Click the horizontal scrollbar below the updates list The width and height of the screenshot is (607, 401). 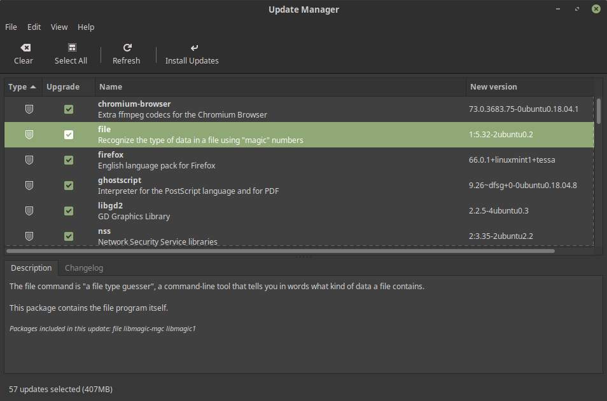point(280,252)
